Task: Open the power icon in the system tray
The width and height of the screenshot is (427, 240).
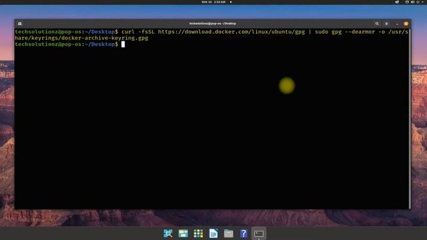Action: (418, 2)
